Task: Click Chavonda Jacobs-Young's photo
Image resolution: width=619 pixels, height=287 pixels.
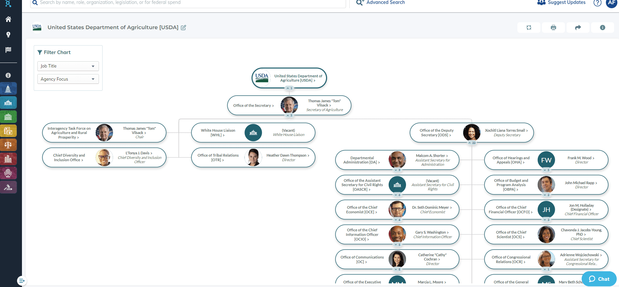Action: (x=546, y=234)
